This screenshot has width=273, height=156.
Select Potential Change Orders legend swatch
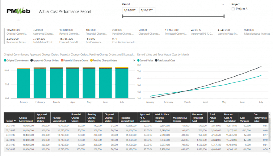62,61
